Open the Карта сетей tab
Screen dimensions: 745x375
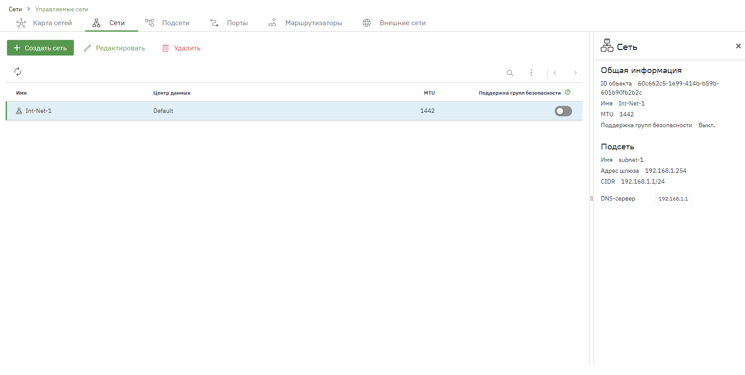(44, 23)
